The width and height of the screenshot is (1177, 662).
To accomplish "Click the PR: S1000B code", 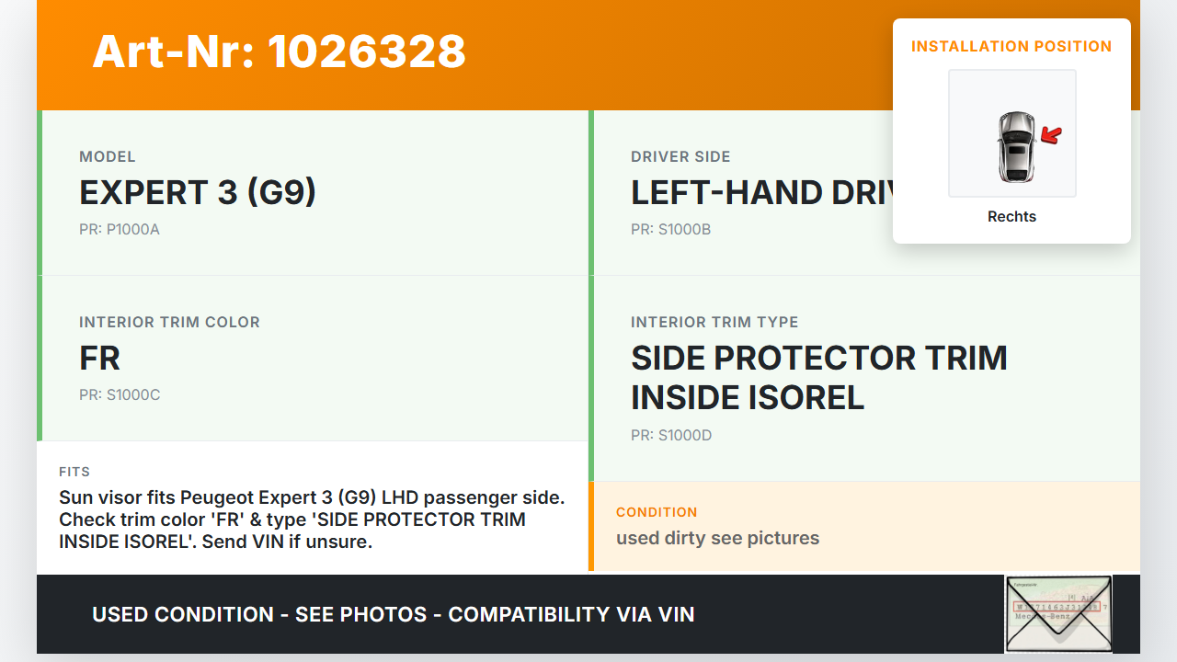I will pos(670,229).
